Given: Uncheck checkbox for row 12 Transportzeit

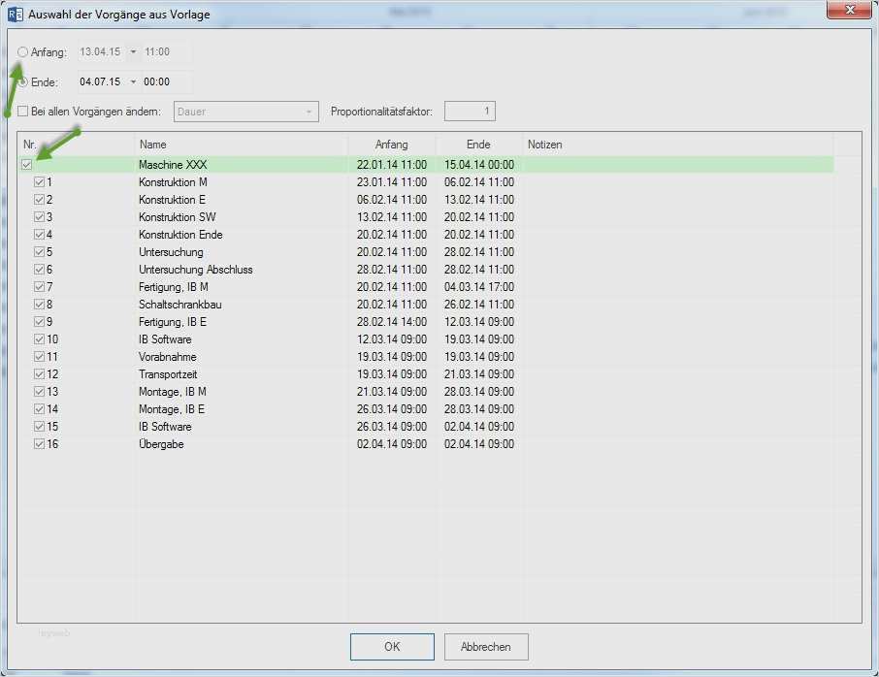Looking at the screenshot, I should (x=39, y=373).
